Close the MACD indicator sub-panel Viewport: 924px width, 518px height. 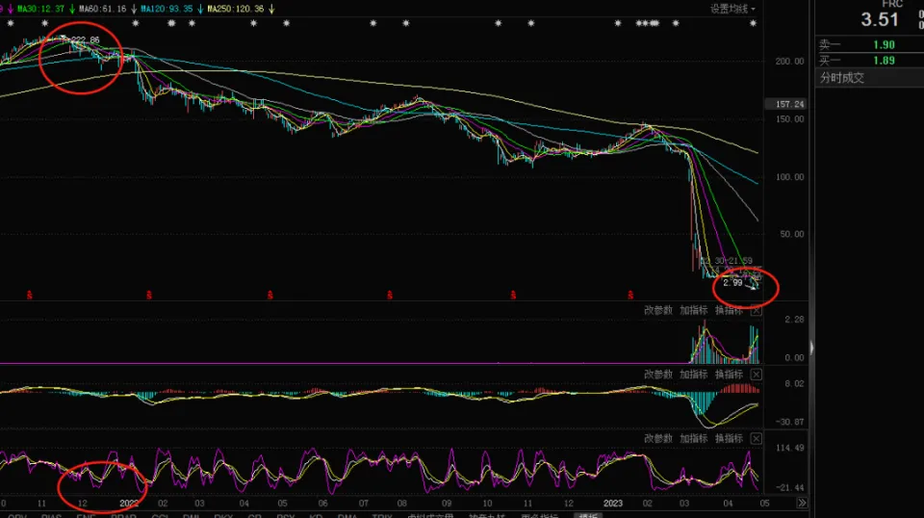click(756, 374)
